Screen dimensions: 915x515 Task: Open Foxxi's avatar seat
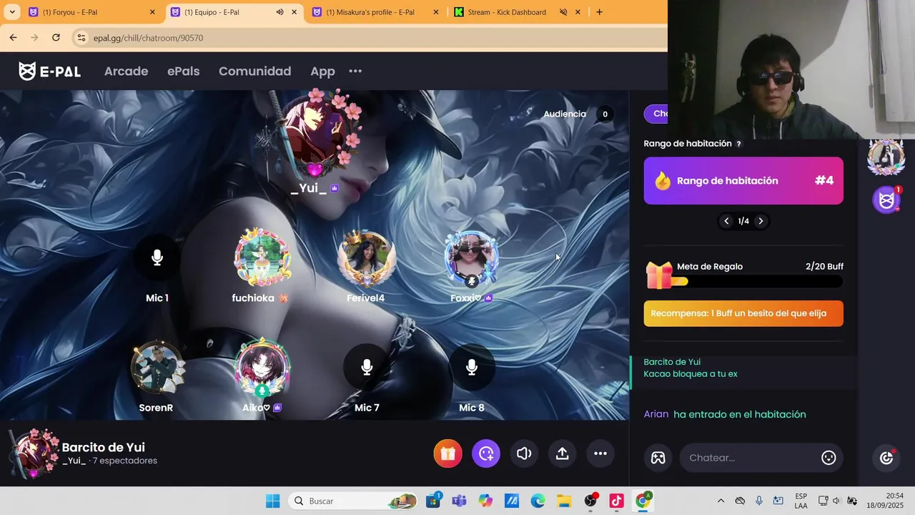471,257
